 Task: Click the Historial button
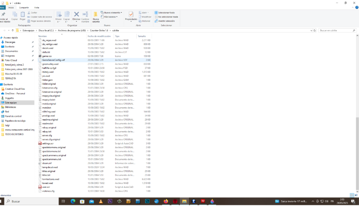pos(144,21)
